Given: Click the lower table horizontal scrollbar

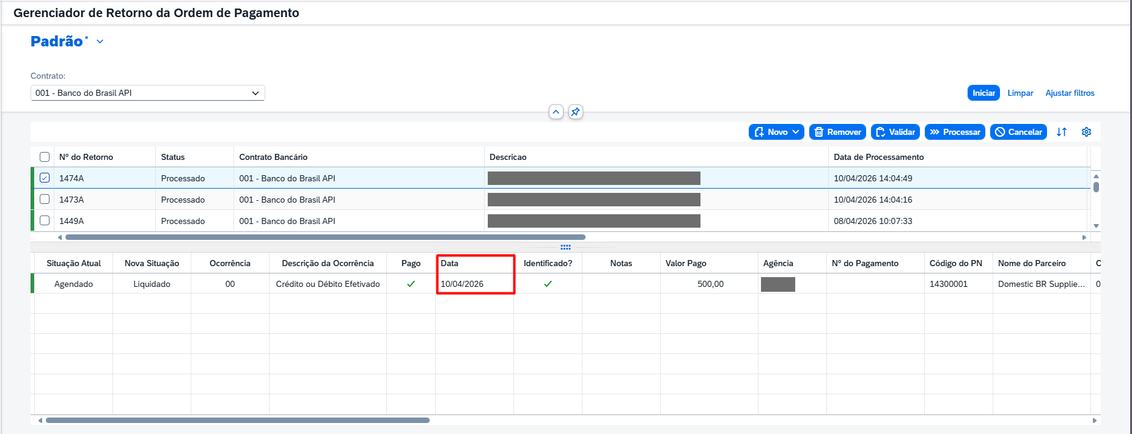Looking at the screenshot, I should (x=238, y=420).
